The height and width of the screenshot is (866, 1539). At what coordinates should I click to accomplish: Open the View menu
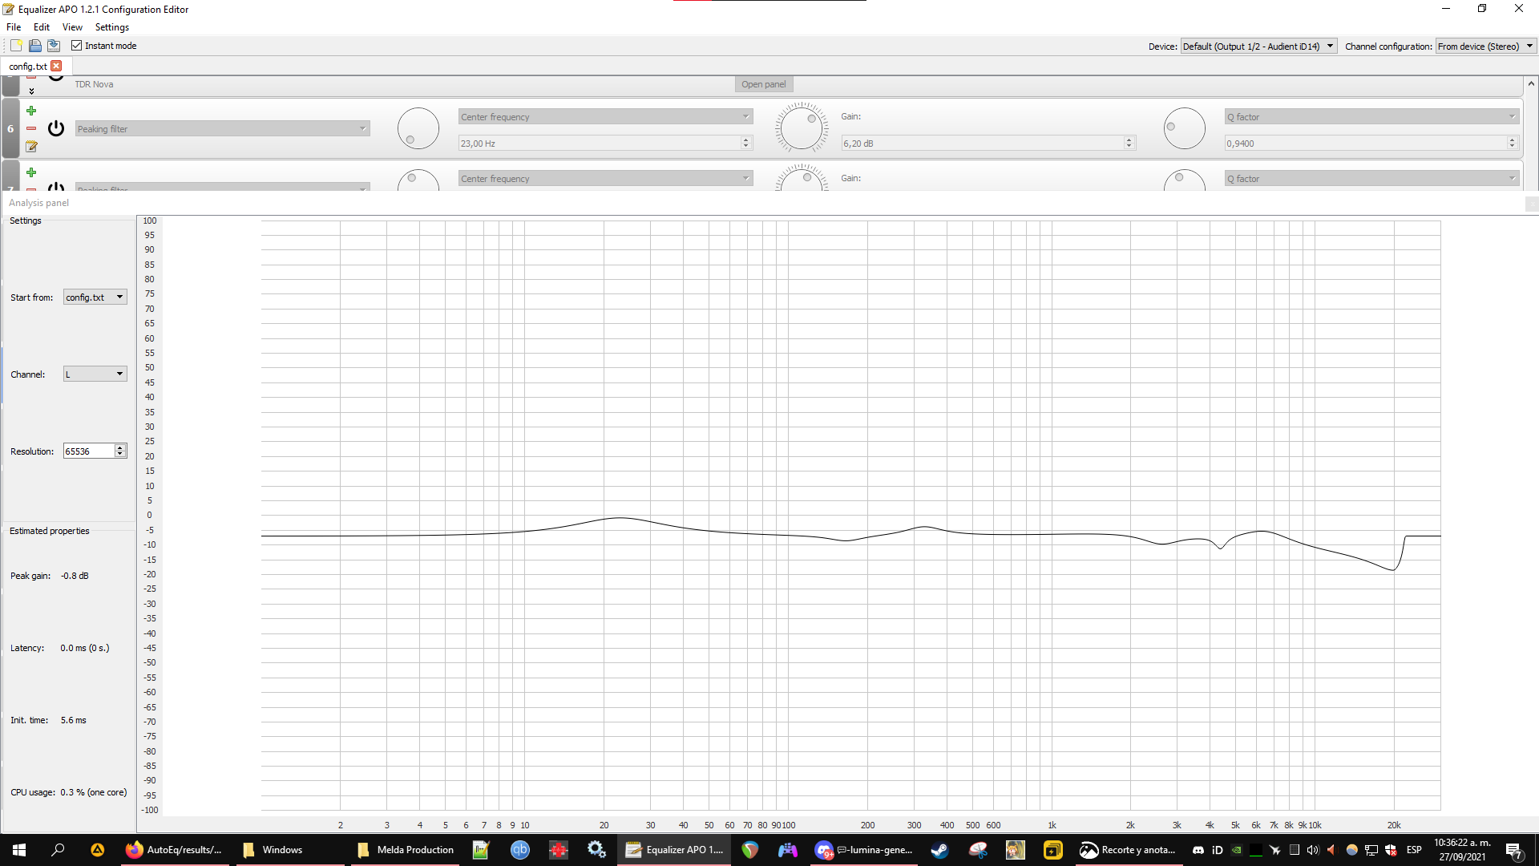[72, 27]
